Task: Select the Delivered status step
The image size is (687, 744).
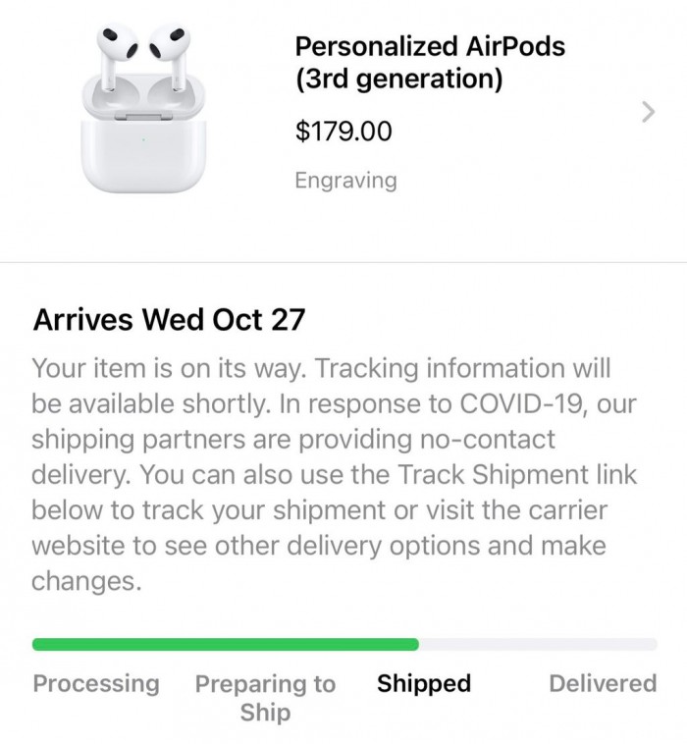Action: point(603,683)
